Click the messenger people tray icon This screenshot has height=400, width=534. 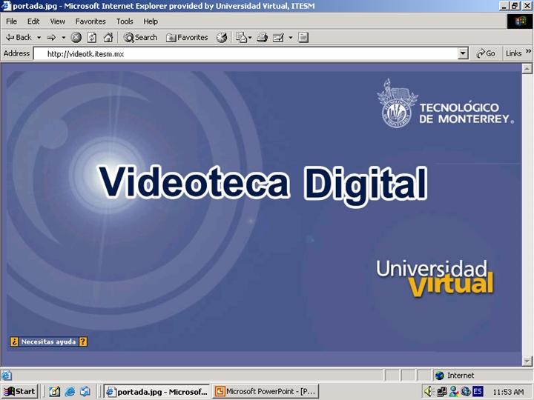click(454, 392)
